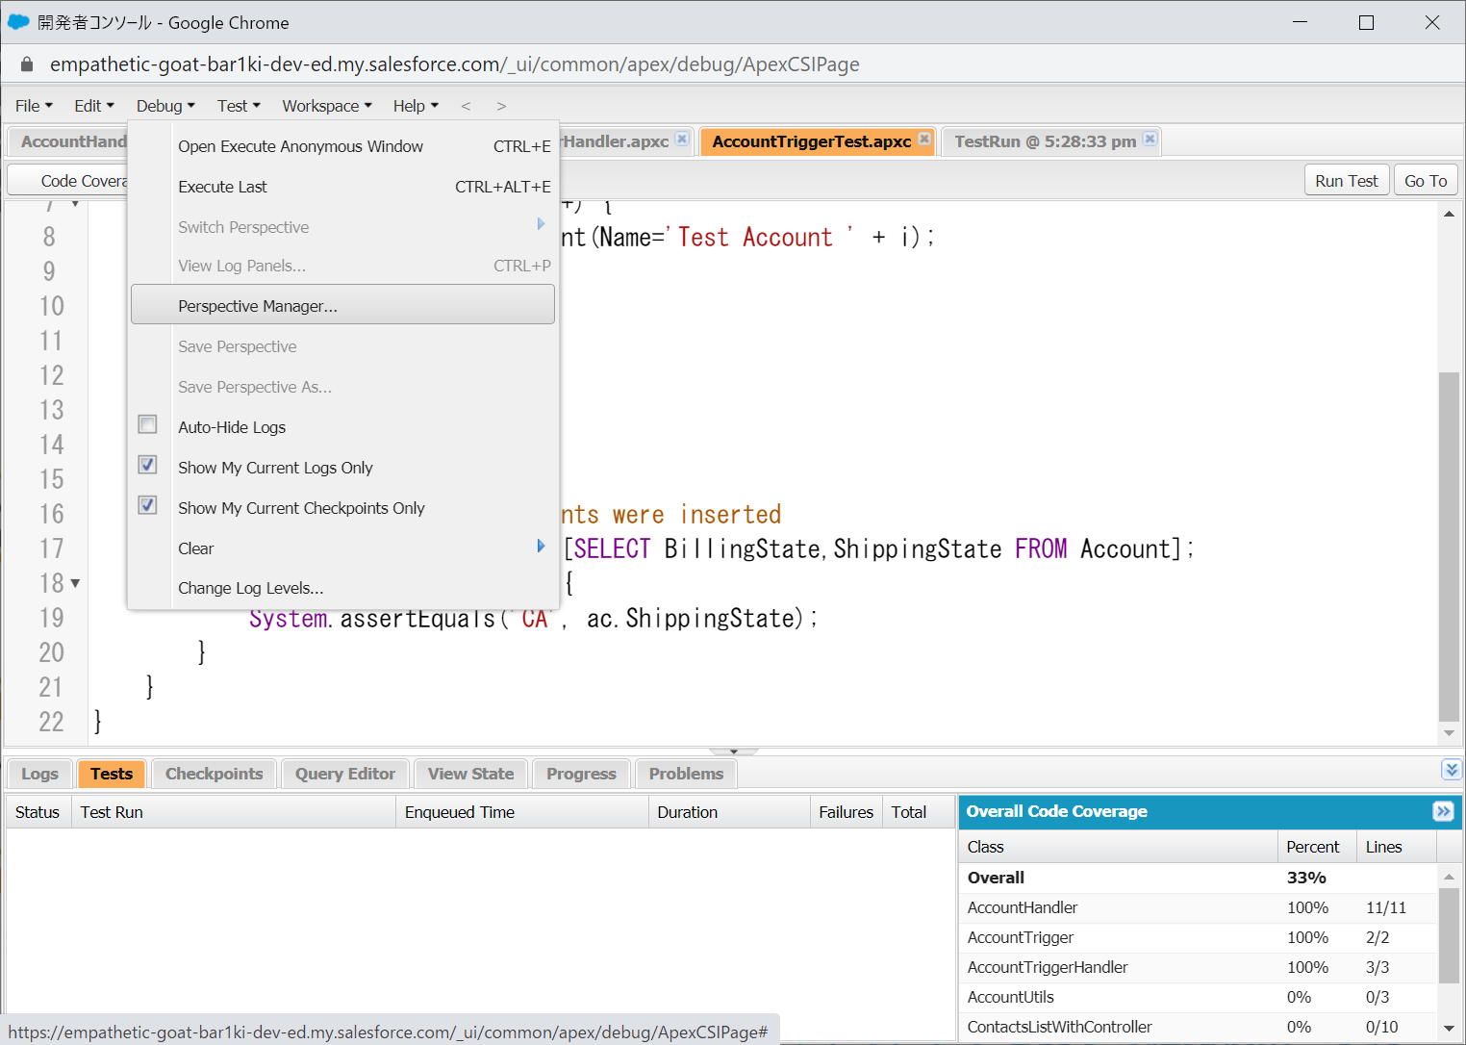Open the View State tab
The height and width of the screenshot is (1045, 1466).
(x=470, y=774)
